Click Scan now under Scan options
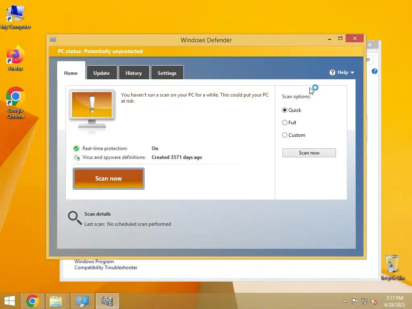Image resolution: width=412 pixels, height=309 pixels. [x=309, y=153]
